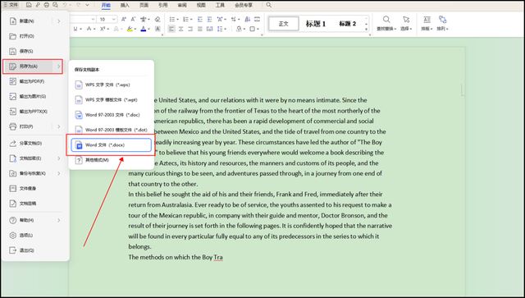This screenshot has width=525, height=298.
Task: Expand the 帮助(H) submenu arrow
Action: tap(58, 220)
